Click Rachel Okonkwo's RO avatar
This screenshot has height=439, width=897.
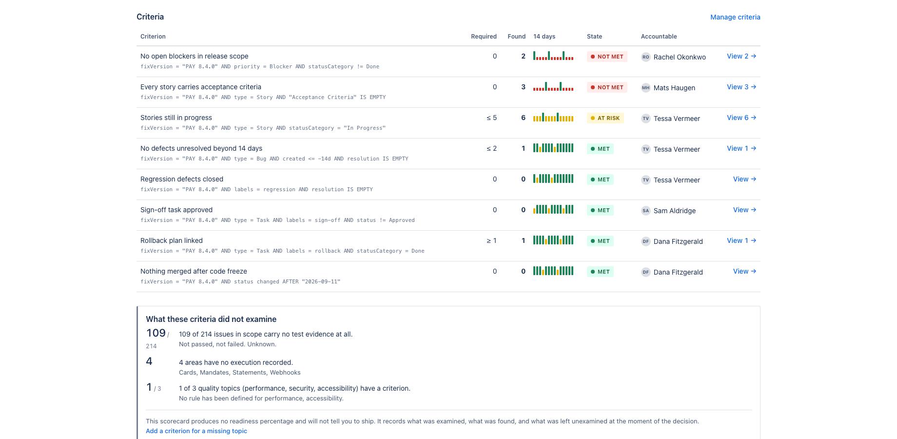pyautogui.click(x=646, y=57)
